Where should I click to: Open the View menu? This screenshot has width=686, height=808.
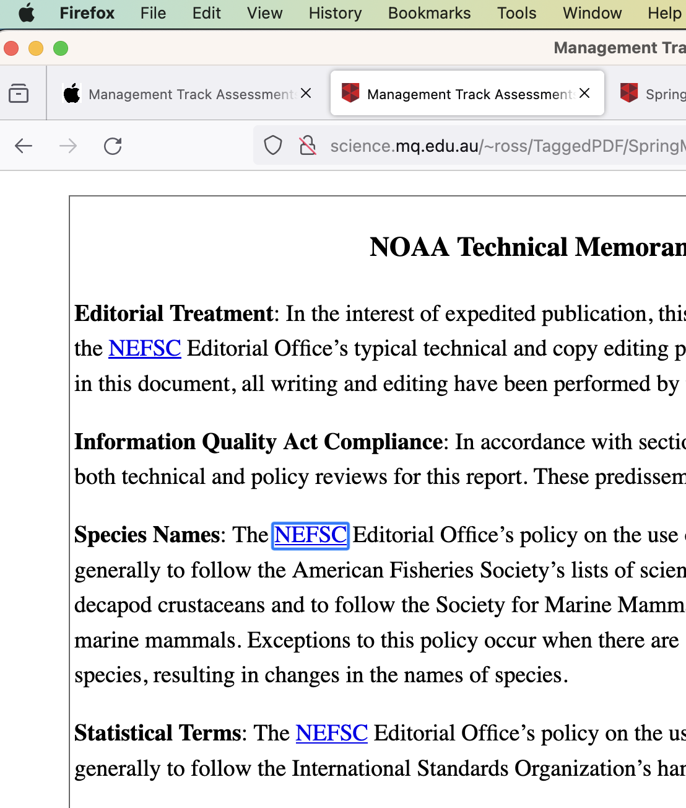(264, 13)
